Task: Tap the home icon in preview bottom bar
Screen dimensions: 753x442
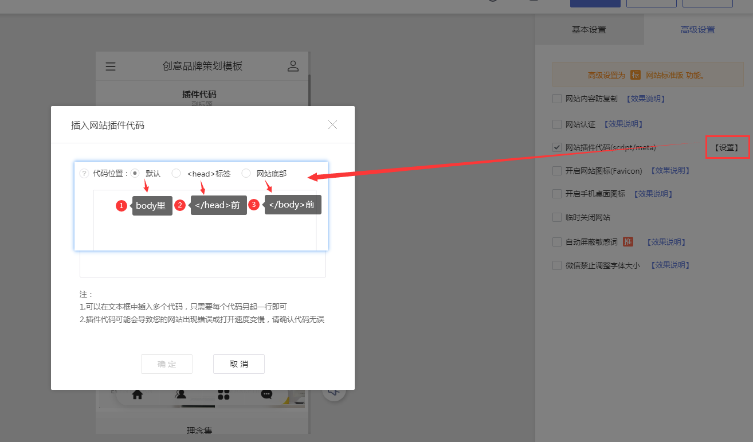Action: pos(137,394)
